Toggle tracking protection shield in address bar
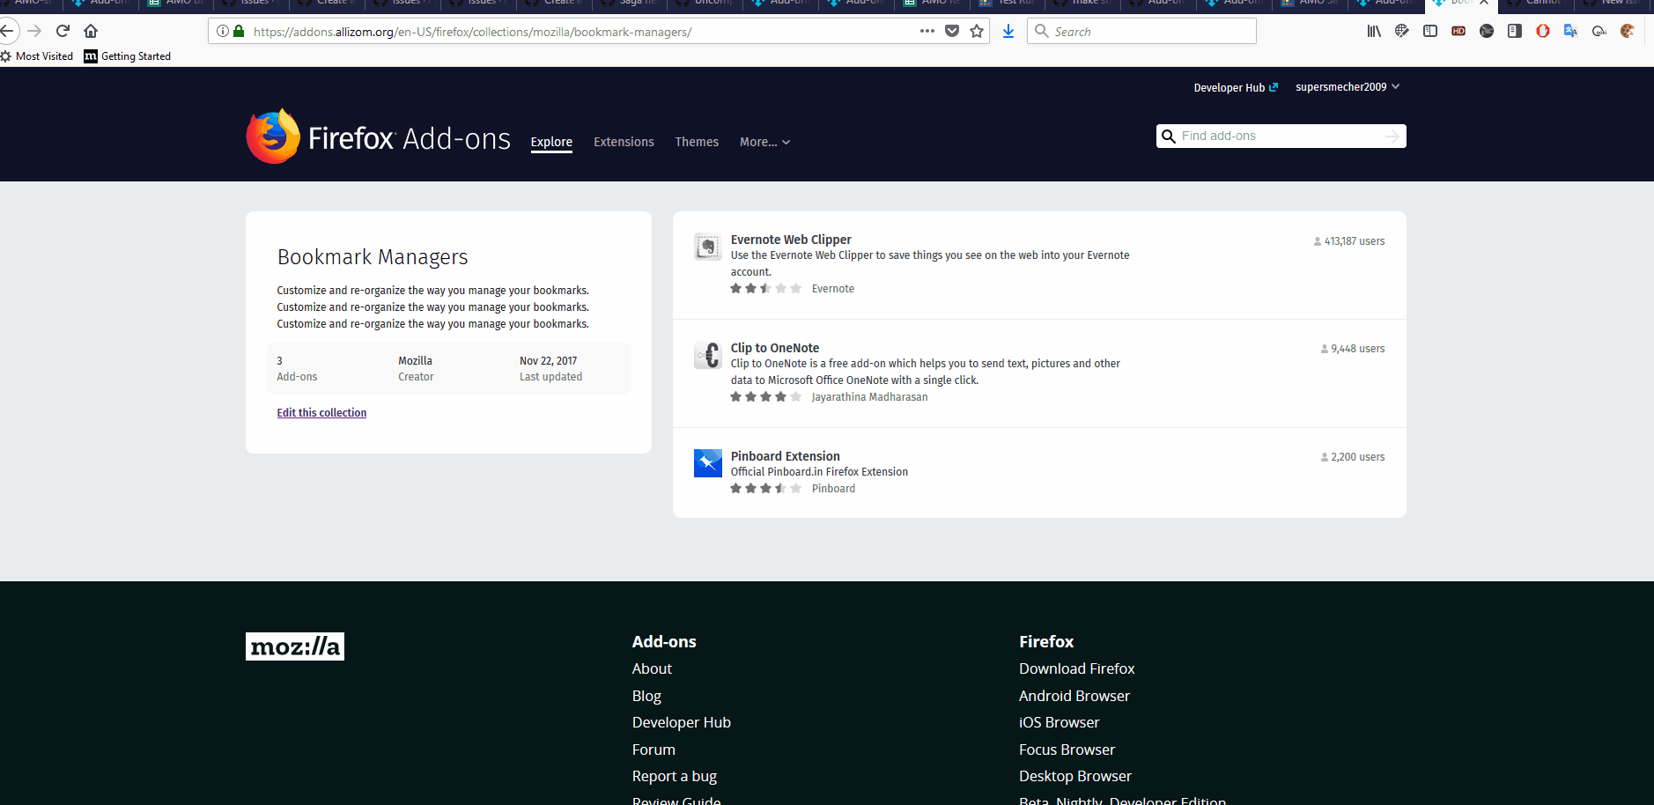The height and width of the screenshot is (805, 1654). click(x=952, y=30)
